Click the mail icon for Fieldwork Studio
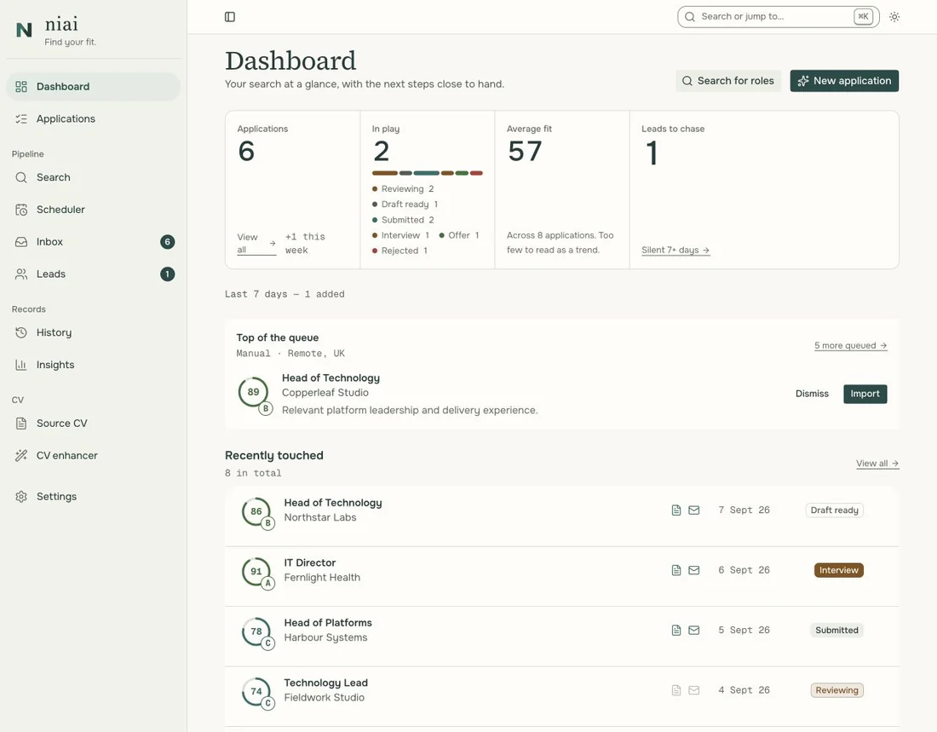Image resolution: width=937 pixels, height=732 pixels. tap(693, 690)
